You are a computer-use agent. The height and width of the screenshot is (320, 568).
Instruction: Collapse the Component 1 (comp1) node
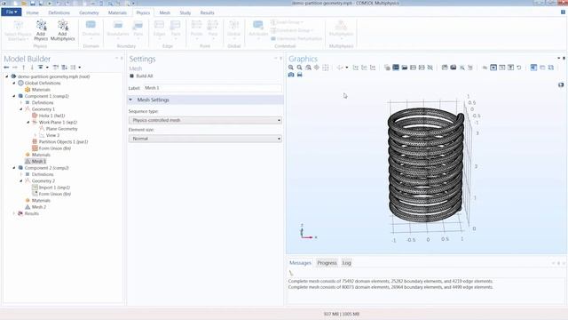tap(14, 96)
